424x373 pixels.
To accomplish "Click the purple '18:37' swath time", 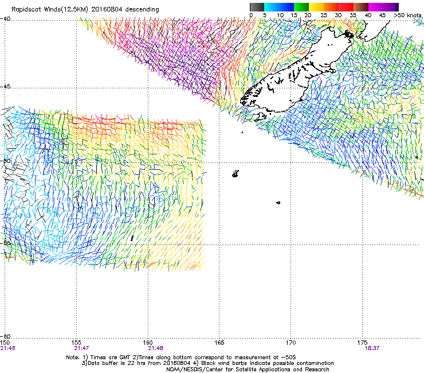I will coord(372,348).
